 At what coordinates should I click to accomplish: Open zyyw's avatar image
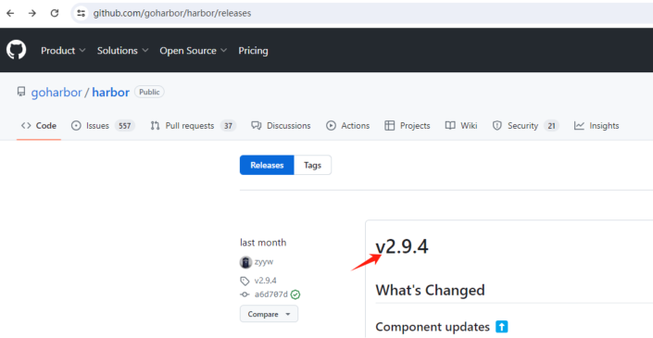tap(245, 262)
